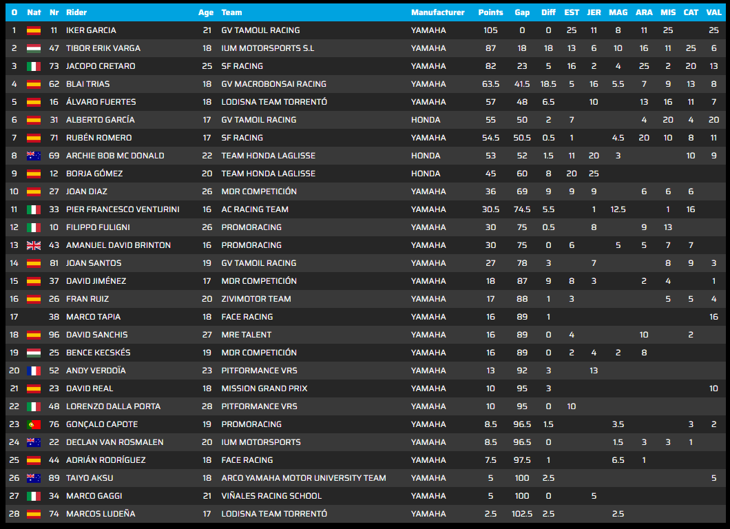Click Italian flag beside Jacopo Cretaro

[34, 67]
